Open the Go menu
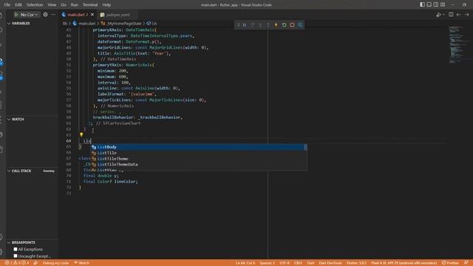The height and width of the screenshot is (266, 473). (x=64, y=5)
